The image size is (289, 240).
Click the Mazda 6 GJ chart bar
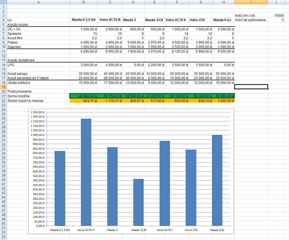[x=217, y=181]
